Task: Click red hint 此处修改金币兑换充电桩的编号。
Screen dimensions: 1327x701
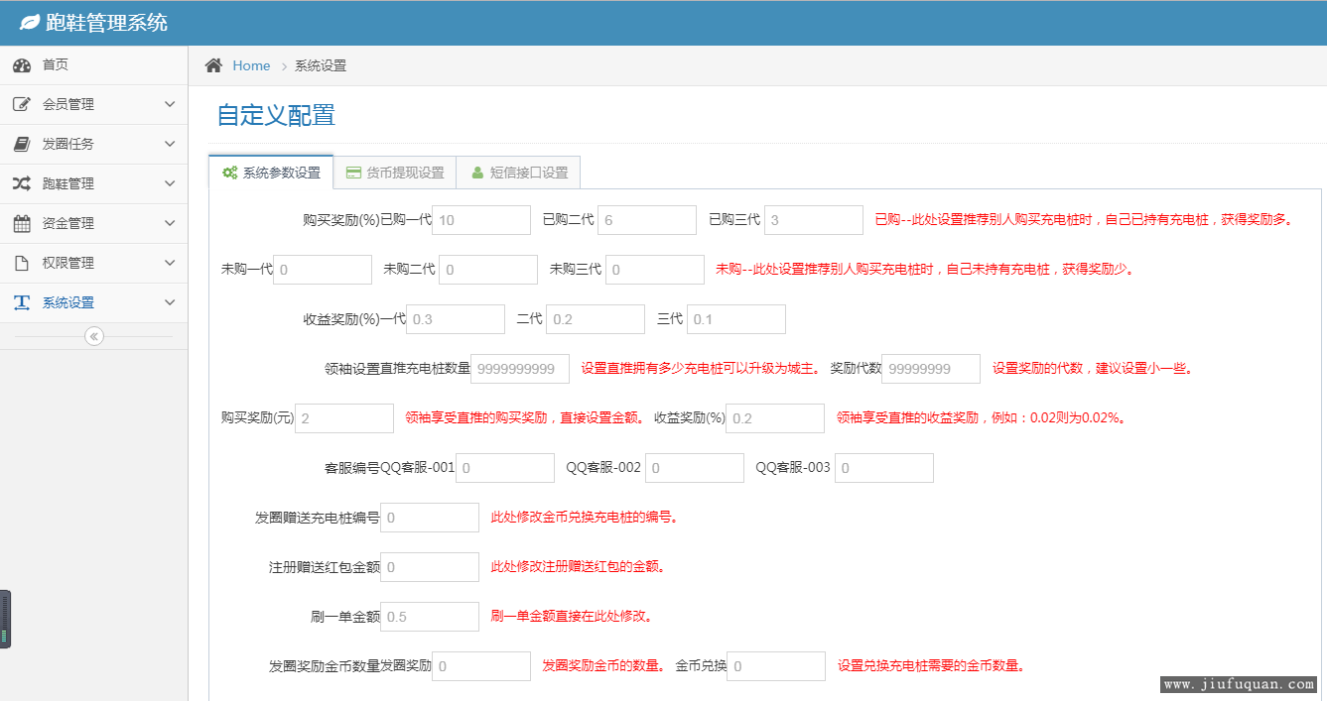Action: 585,518
